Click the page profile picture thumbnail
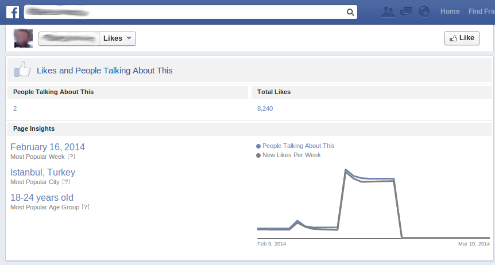Screen dimensions: 495x265 coord(23,38)
